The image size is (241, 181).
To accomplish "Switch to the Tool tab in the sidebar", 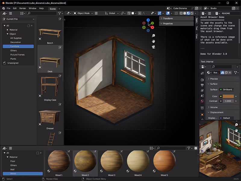I will pyautogui.click(x=196, y=28).
